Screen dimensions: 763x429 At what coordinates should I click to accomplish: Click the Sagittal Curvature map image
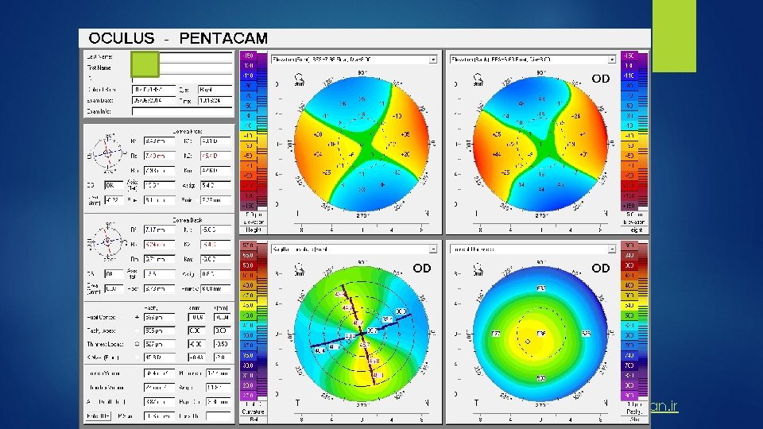pyautogui.click(x=362, y=334)
